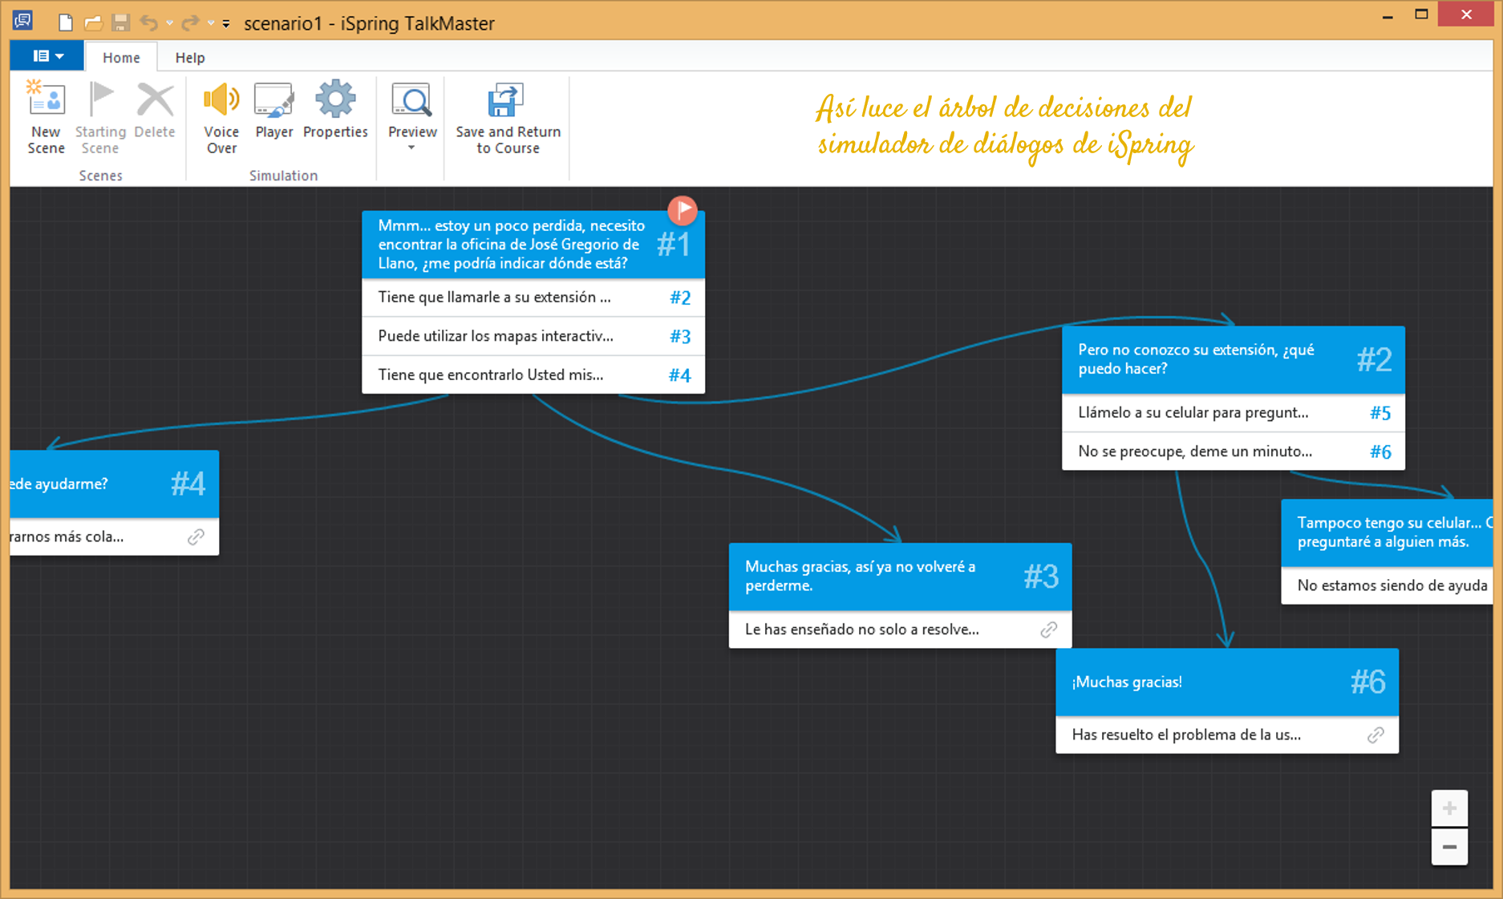Select scene #6 header '¡Muchas gracias!'
The height and width of the screenshot is (899, 1503).
pos(1227,682)
